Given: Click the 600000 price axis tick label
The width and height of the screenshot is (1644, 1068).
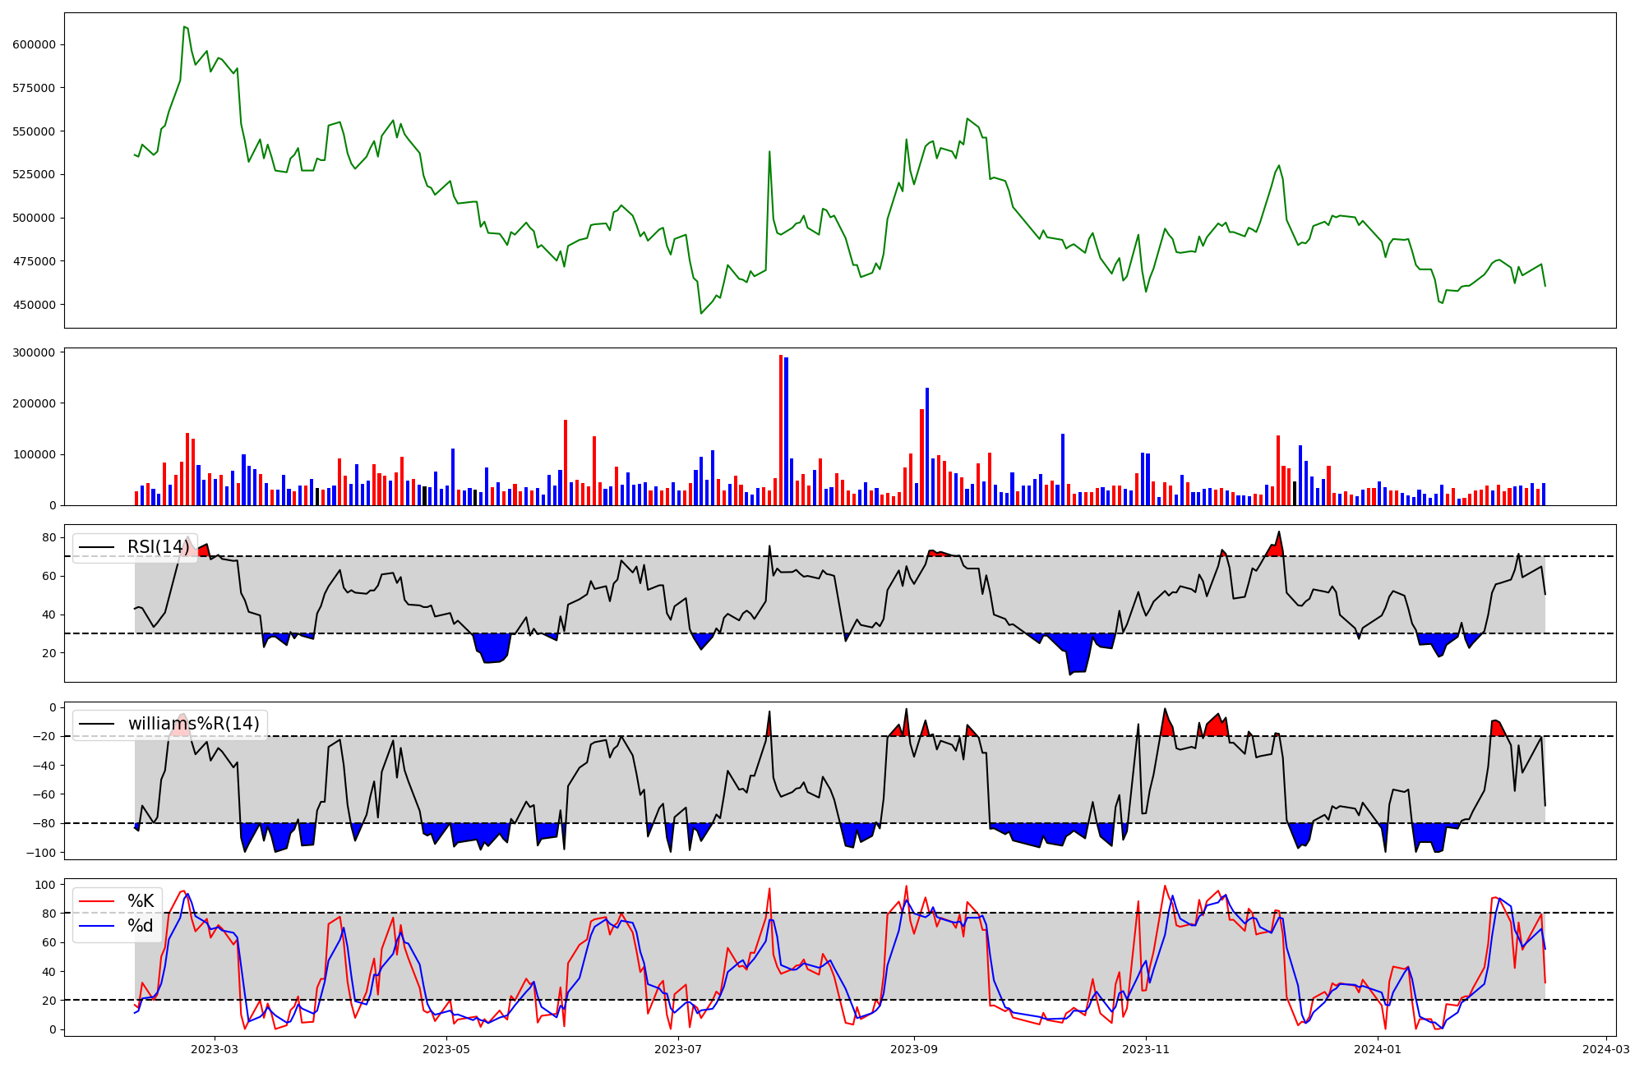Looking at the screenshot, I should click(34, 44).
